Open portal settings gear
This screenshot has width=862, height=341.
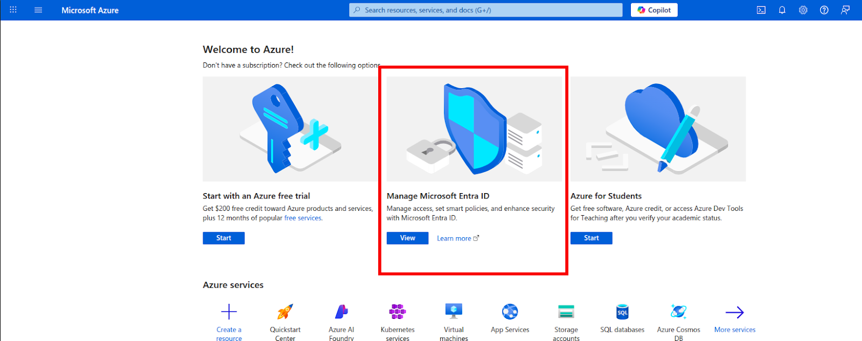pyautogui.click(x=803, y=10)
